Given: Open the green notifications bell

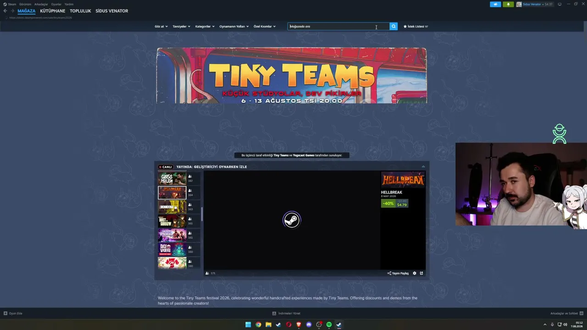Looking at the screenshot, I should coord(508,4).
